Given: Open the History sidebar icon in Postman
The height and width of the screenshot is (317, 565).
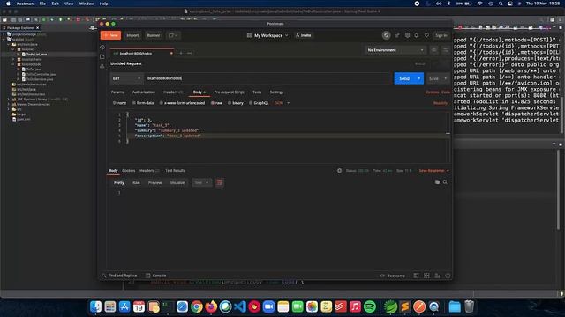Looking at the screenshot, I should [x=102, y=47].
